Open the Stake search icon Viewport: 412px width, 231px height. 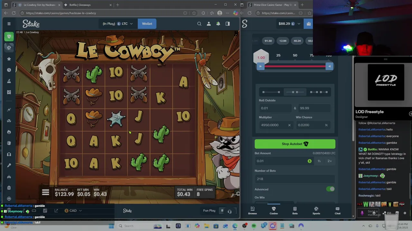[x=199, y=24]
